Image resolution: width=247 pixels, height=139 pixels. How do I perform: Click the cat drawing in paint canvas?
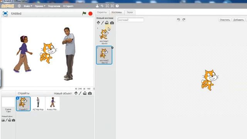(210, 80)
